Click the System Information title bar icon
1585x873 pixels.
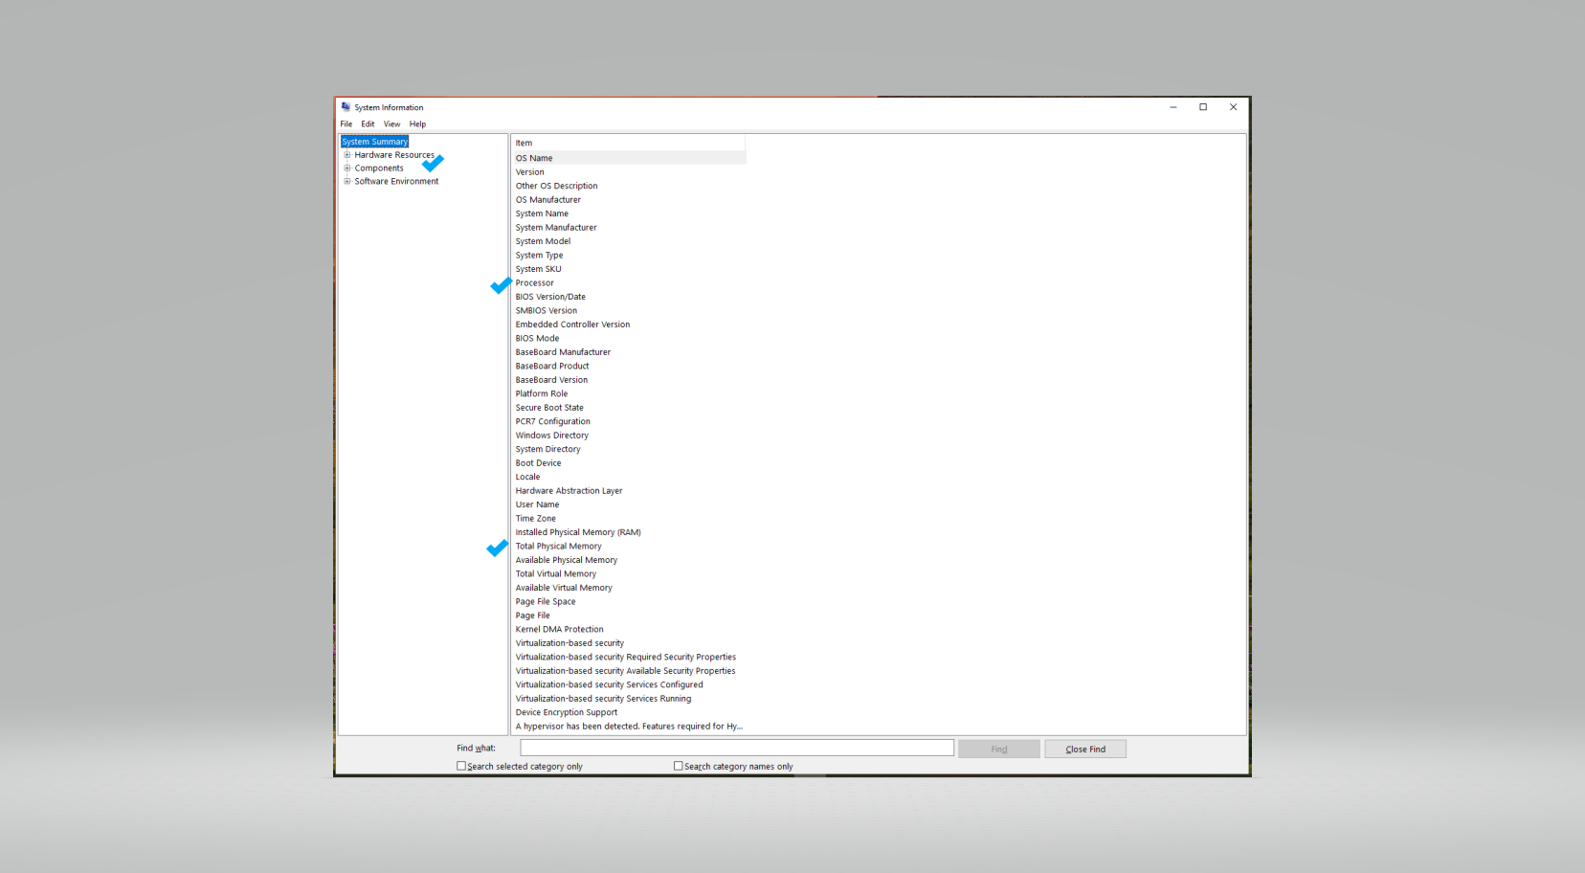point(346,107)
